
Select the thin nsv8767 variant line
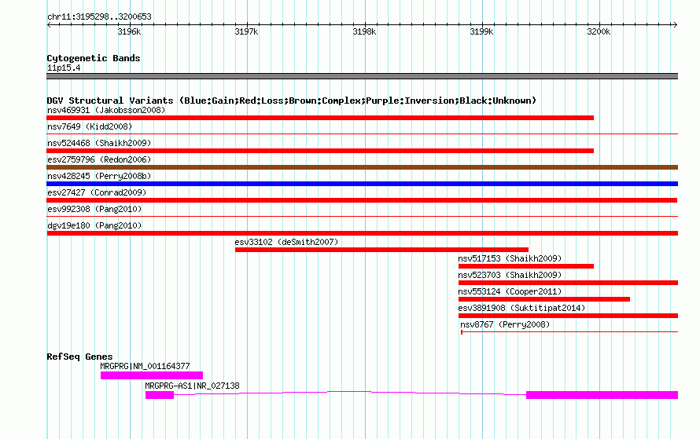coord(569,331)
